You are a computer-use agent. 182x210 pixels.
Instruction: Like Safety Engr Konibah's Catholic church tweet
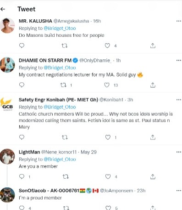click(108, 137)
